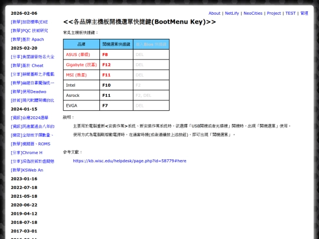The height and width of the screenshot is (239, 319).
Task: Collapse the 2024-01-15 date group
Action: [24, 109]
